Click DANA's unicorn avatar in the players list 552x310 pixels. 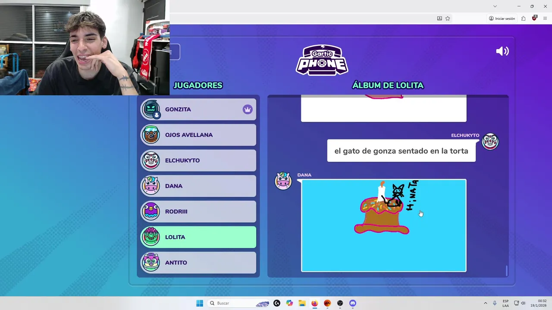151,186
